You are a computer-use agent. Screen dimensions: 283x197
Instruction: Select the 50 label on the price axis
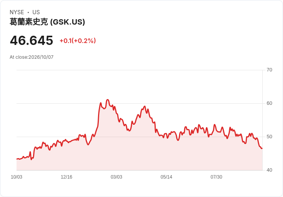click(x=269, y=137)
